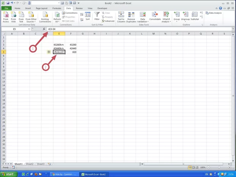236x177 pixels.
Task: Open Advanced filter options
Action: point(108,21)
